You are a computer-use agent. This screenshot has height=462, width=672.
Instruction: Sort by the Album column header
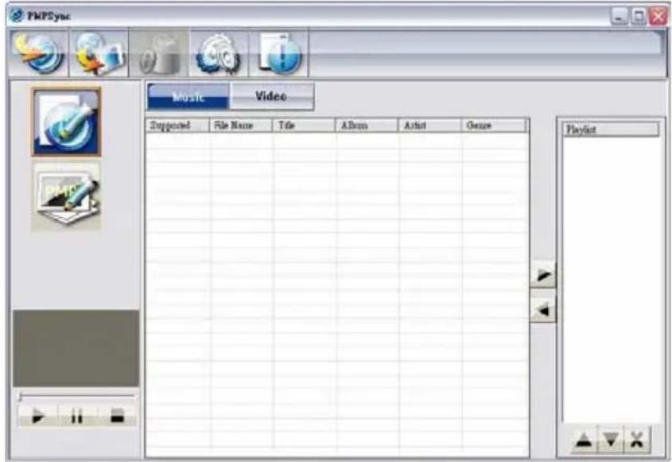click(367, 126)
